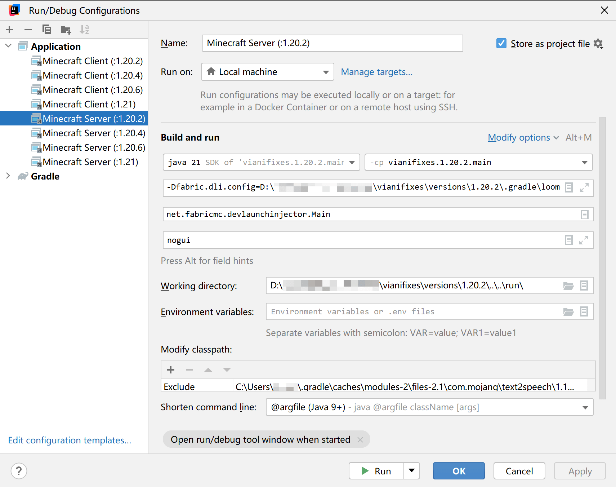Create new folder for configurations
The image size is (616, 487).
(x=66, y=30)
